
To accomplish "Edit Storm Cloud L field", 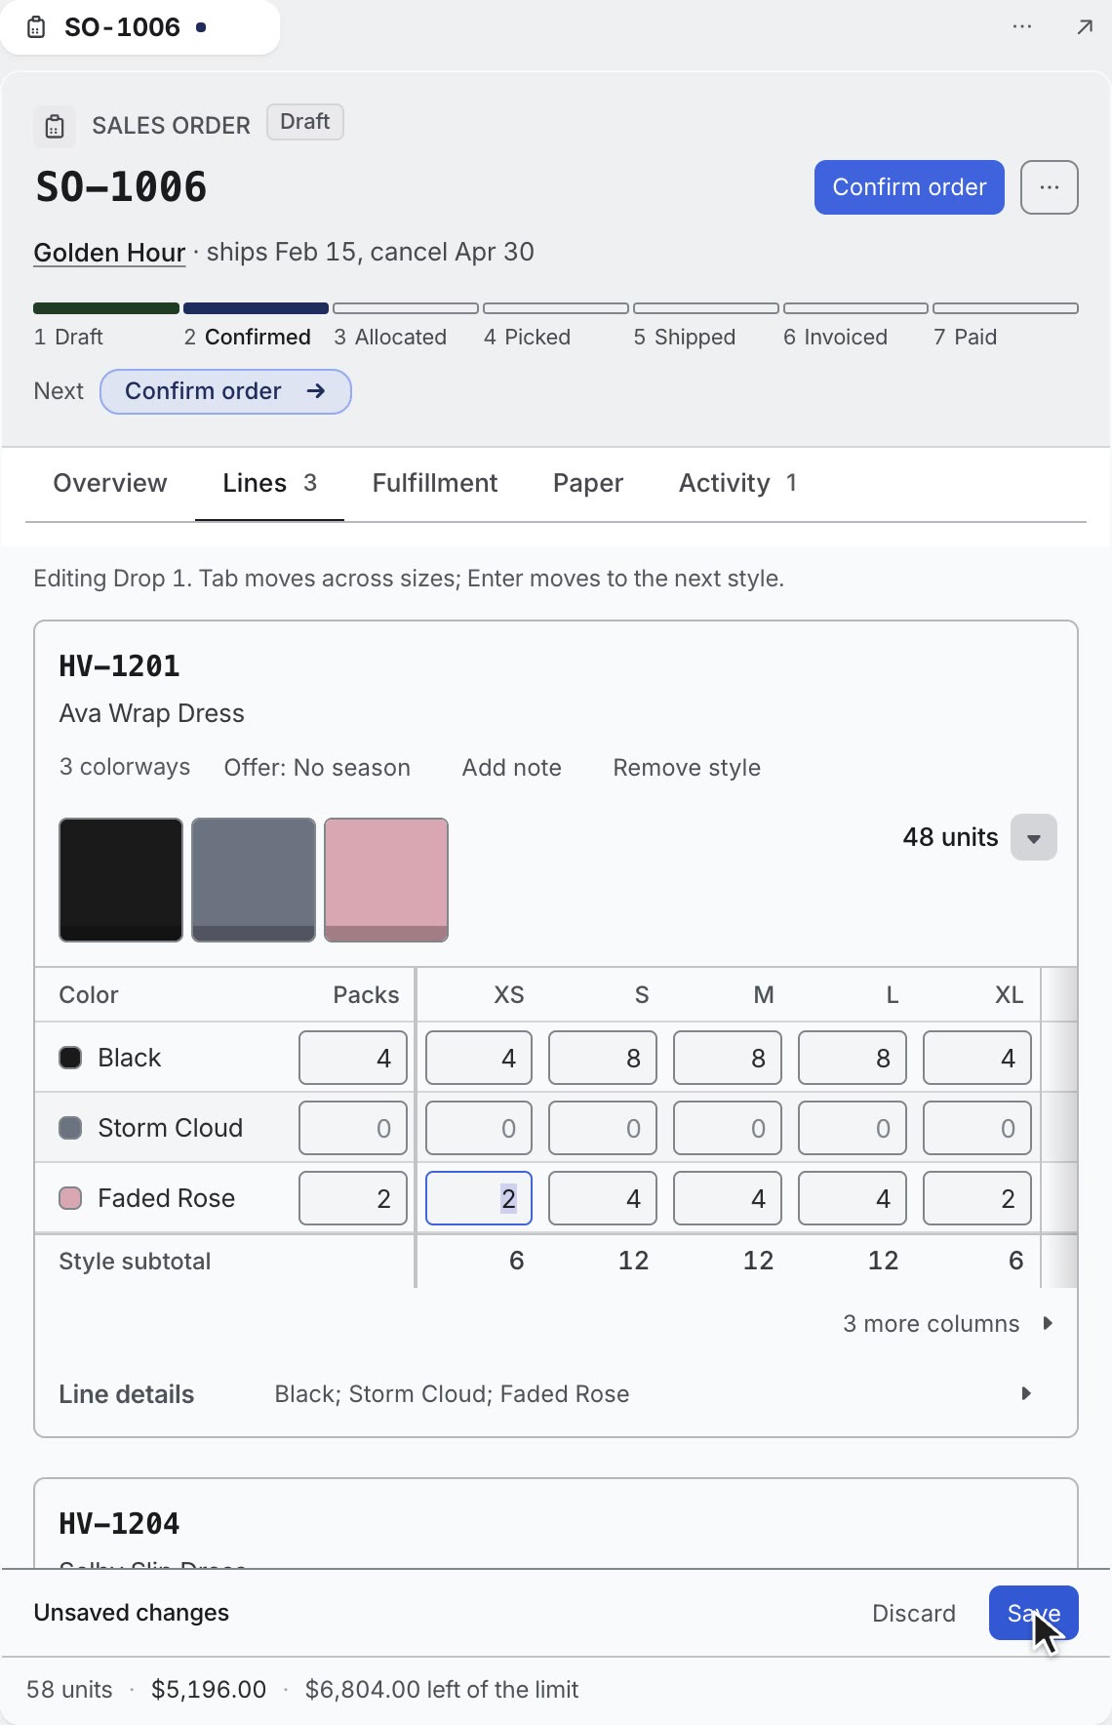I will pyautogui.click(x=853, y=1128).
